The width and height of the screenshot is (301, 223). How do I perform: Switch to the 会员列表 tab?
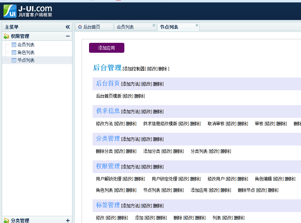[125, 27]
